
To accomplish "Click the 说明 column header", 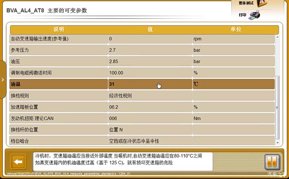I will point(59,30).
